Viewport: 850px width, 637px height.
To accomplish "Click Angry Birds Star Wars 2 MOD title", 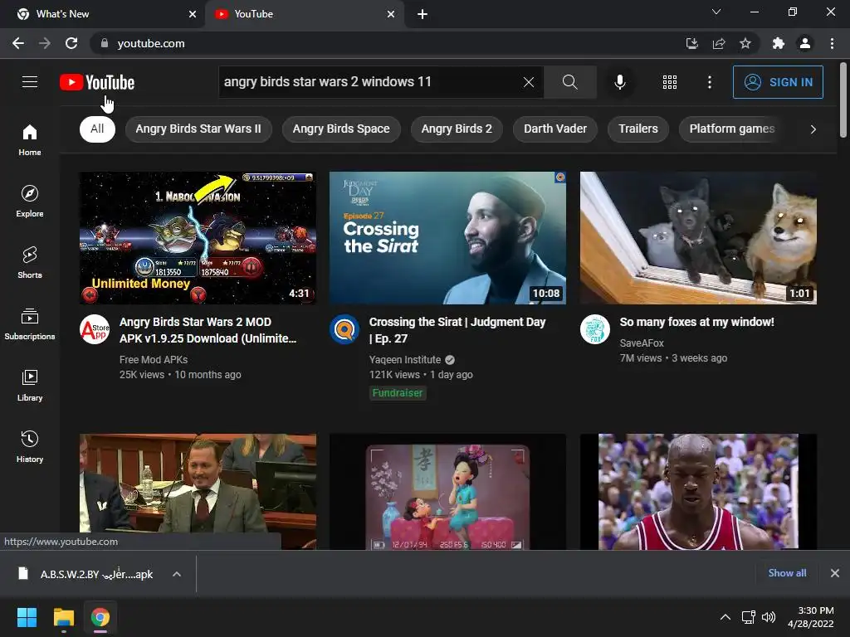I will coord(208,330).
